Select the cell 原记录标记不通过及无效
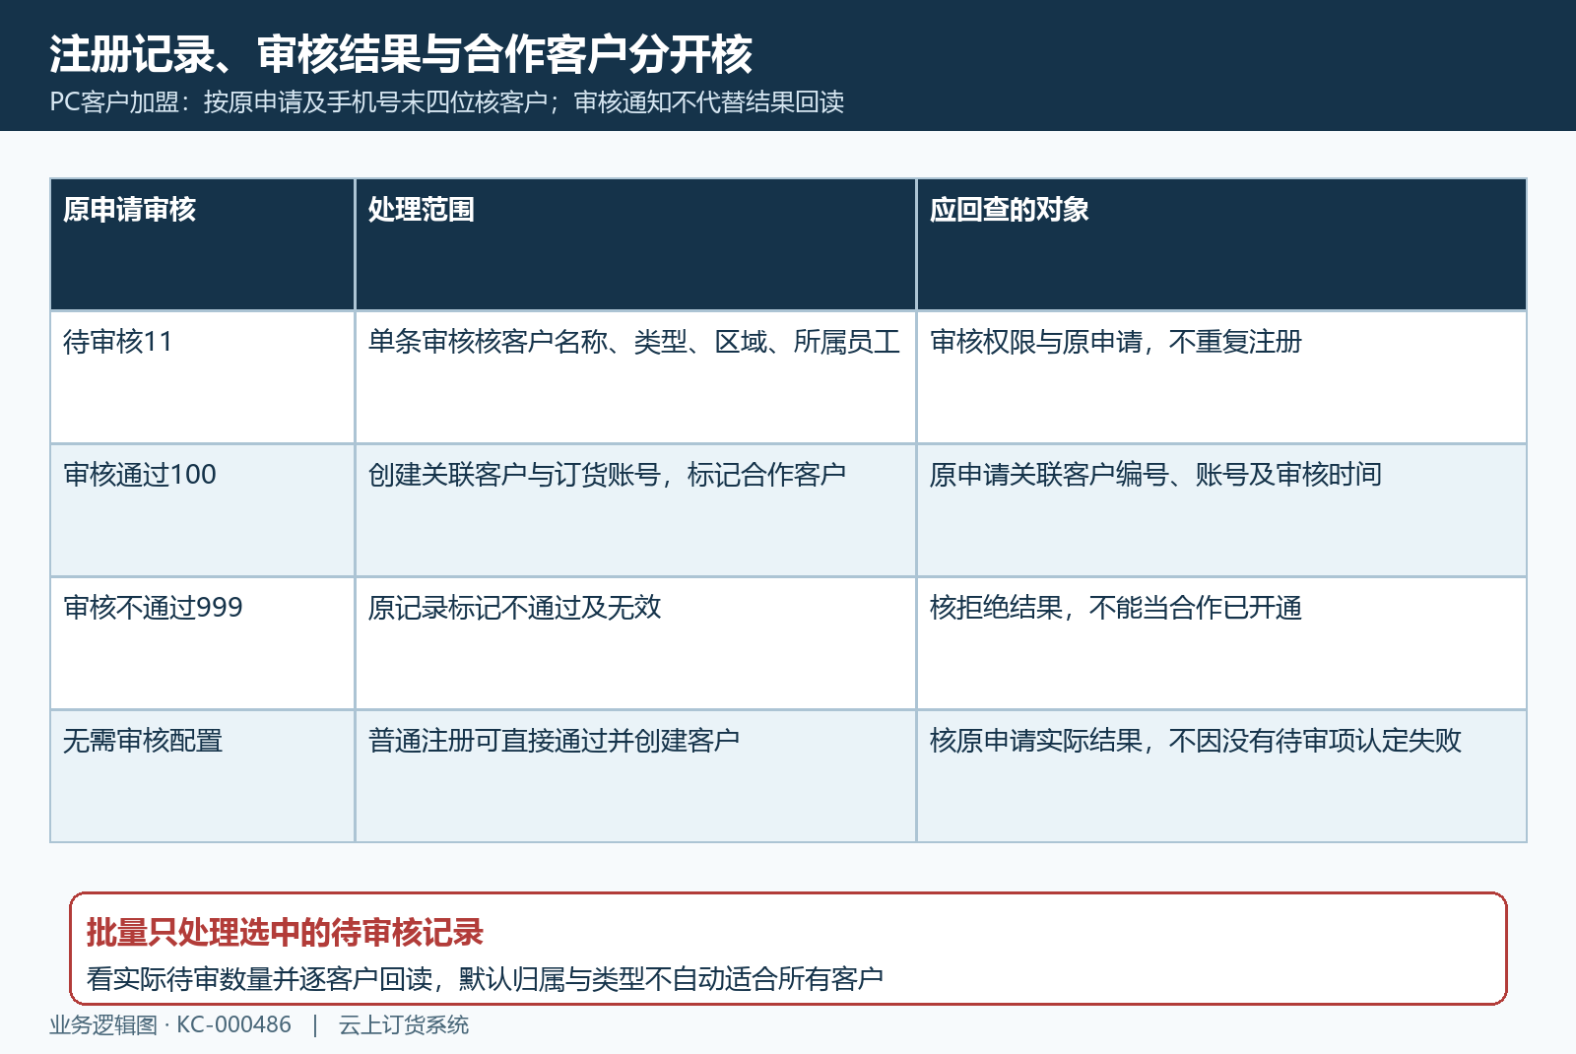 coord(635,643)
